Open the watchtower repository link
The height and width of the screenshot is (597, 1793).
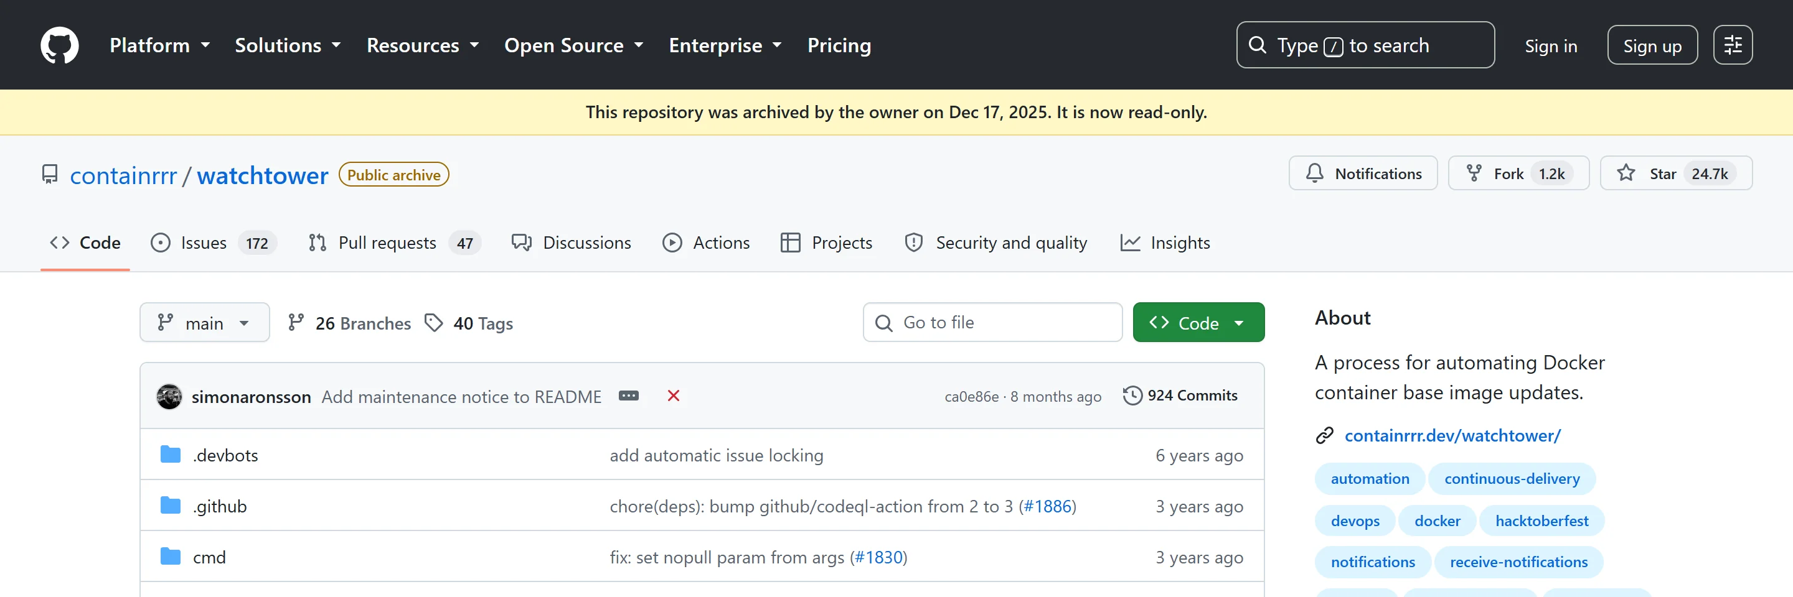click(262, 175)
